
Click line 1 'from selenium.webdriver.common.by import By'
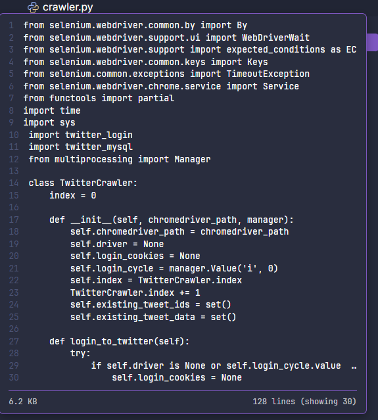pyautogui.click(x=135, y=26)
